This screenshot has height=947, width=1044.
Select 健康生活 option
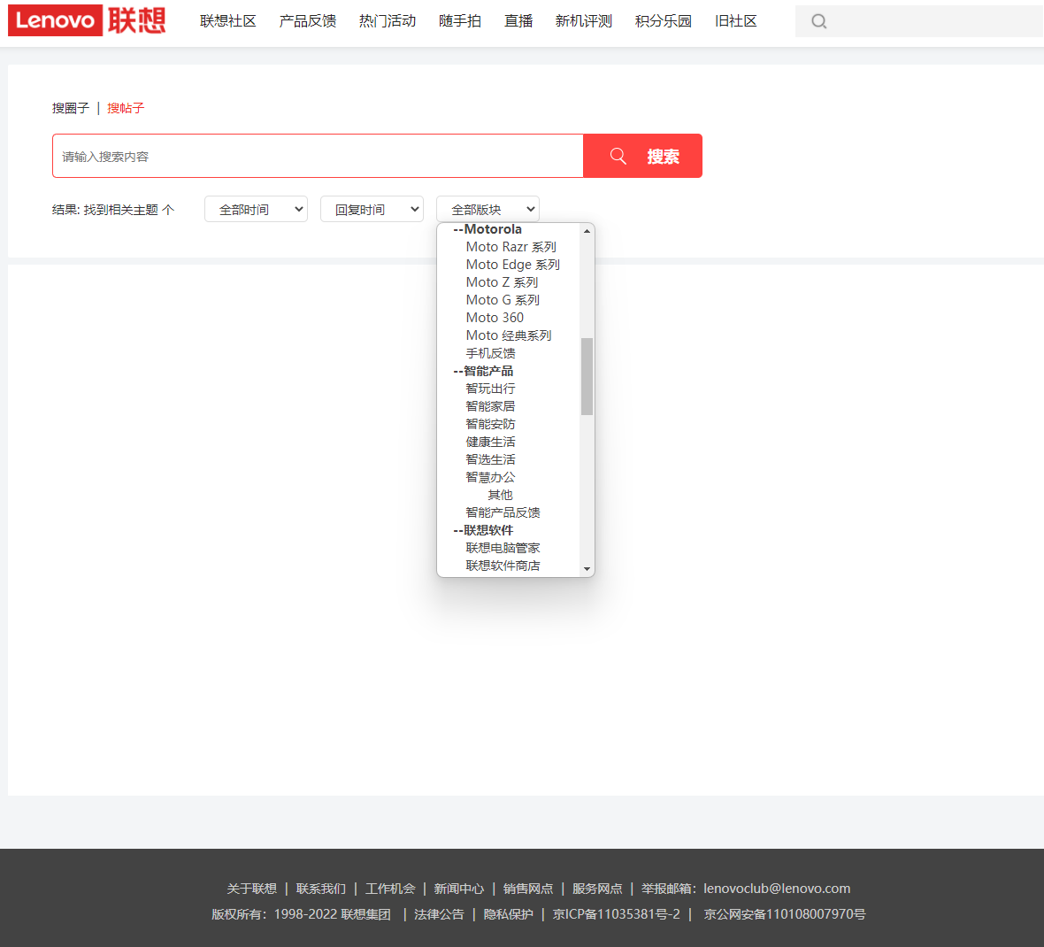[491, 443]
